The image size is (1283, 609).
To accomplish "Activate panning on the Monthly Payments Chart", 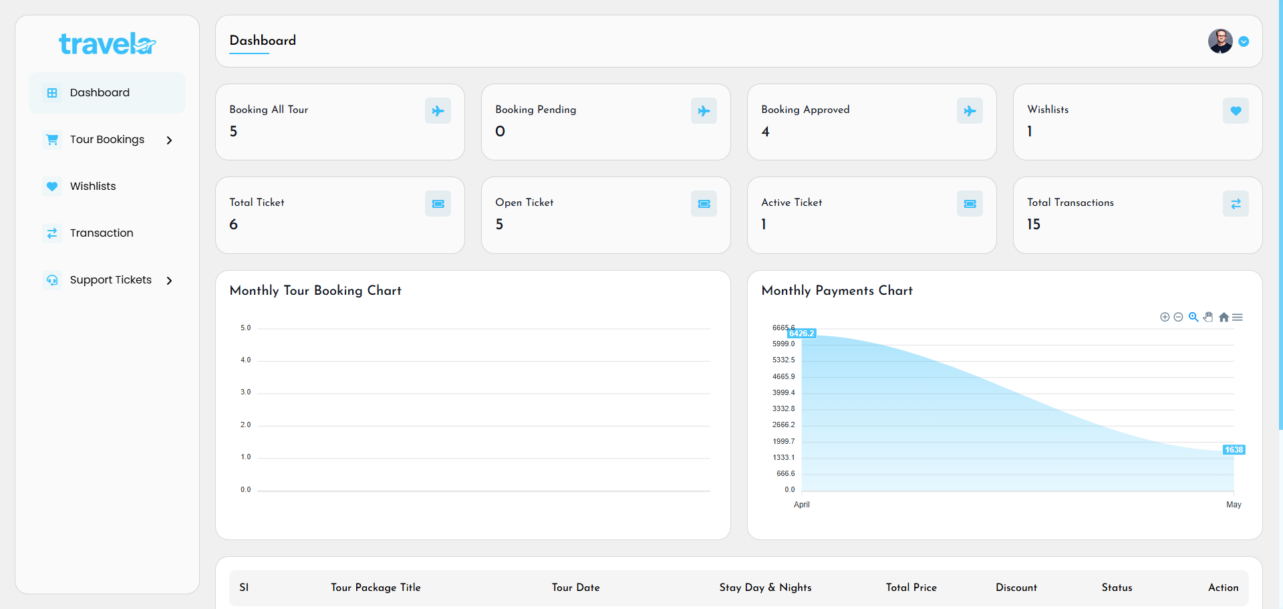I will [1209, 317].
